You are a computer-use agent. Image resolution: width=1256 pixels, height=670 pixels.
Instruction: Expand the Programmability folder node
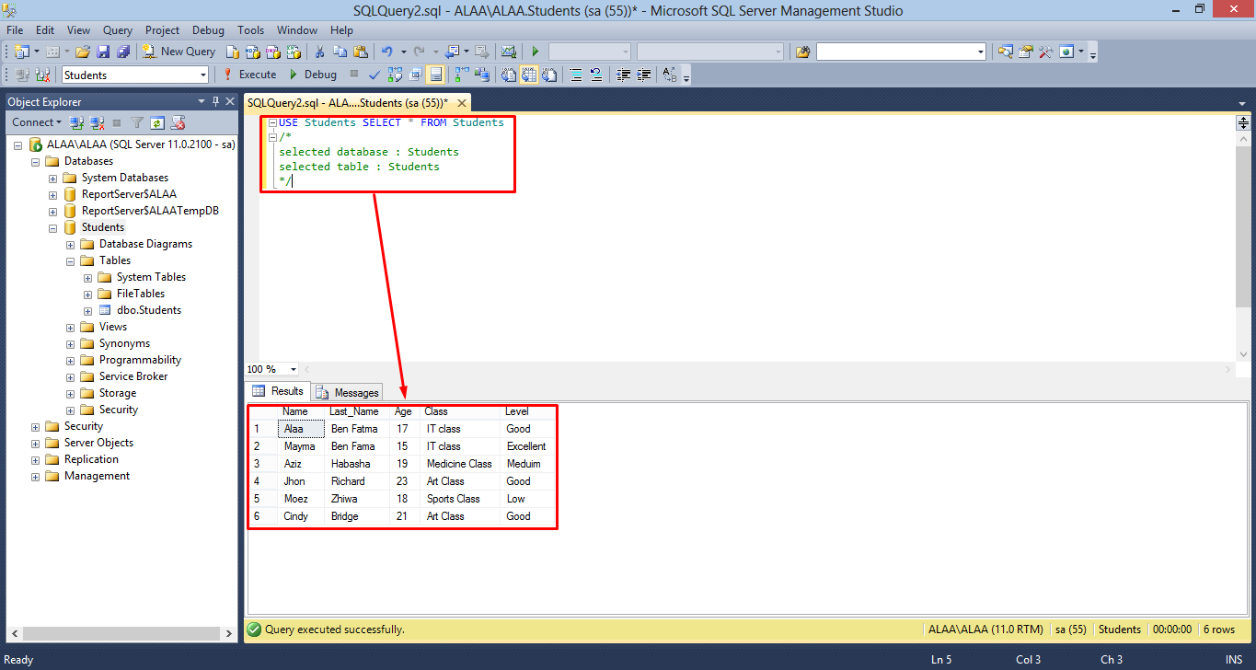click(70, 360)
